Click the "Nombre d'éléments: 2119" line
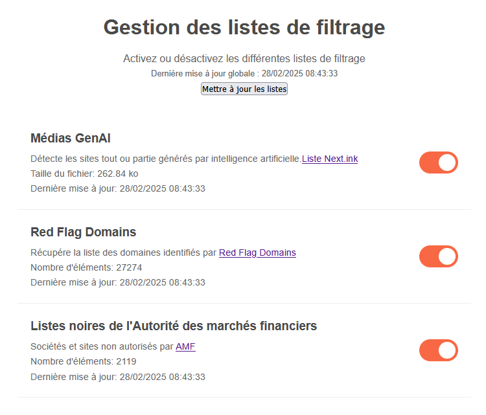The width and height of the screenshot is (486, 415). tap(84, 361)
